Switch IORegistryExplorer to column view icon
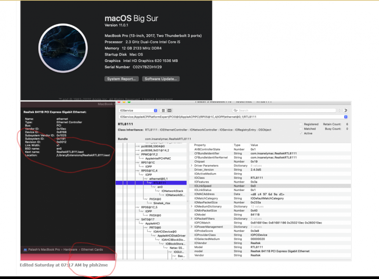379x279 pixels. 169,110
